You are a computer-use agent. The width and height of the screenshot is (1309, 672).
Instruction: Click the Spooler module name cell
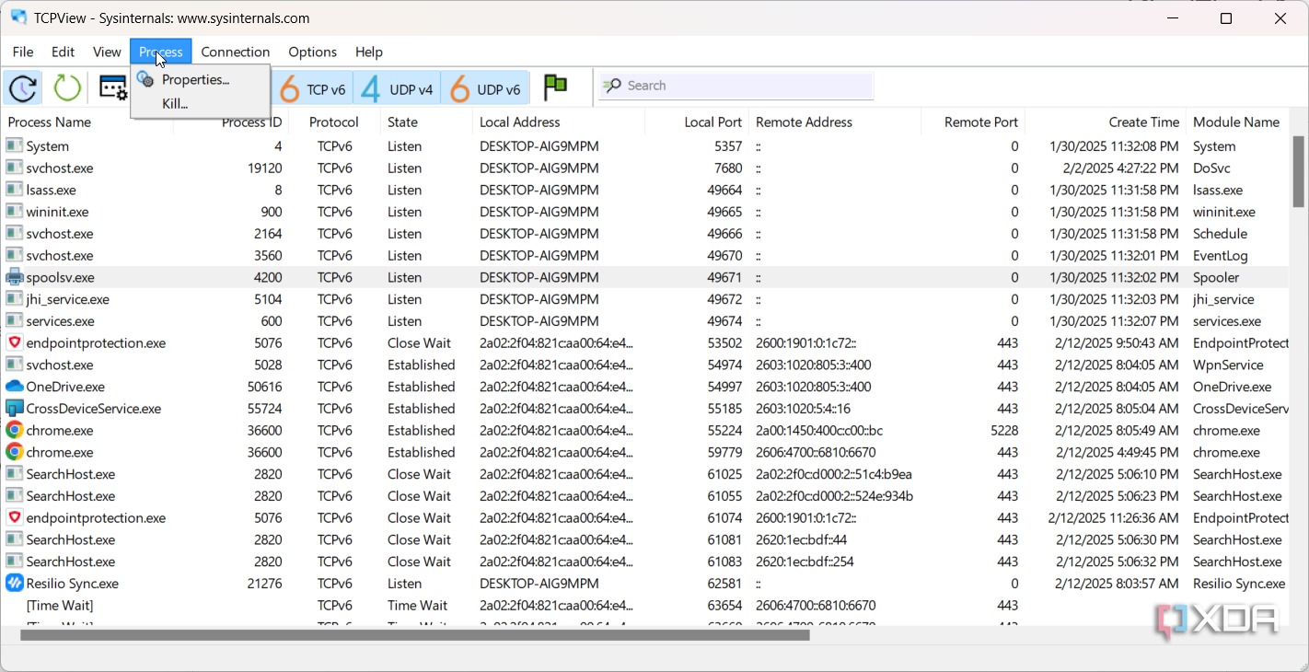point(1216,277)
